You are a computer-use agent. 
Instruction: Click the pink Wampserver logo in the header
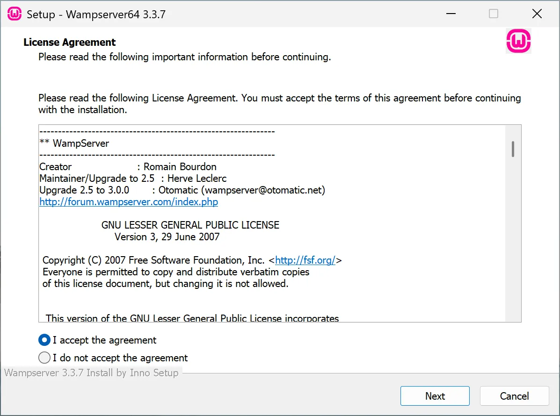coord(518,42)
